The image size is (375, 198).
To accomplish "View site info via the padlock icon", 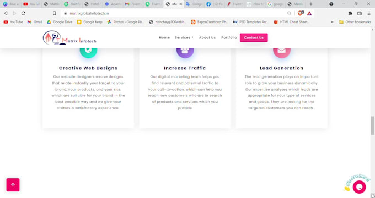I will (65, 13).
